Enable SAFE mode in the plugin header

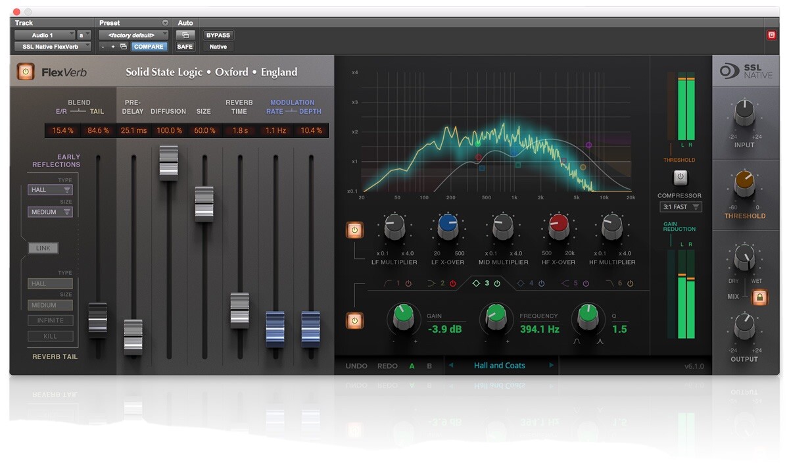185,46
